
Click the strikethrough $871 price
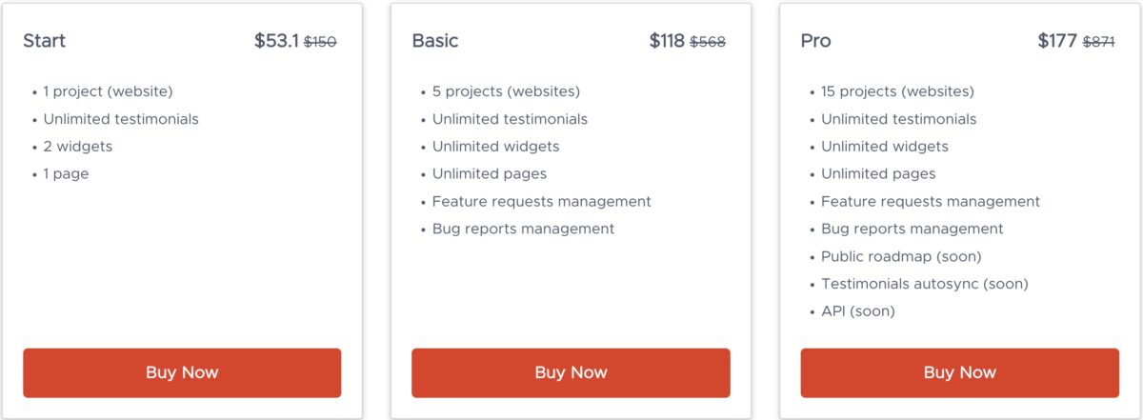click(1098, 42)
